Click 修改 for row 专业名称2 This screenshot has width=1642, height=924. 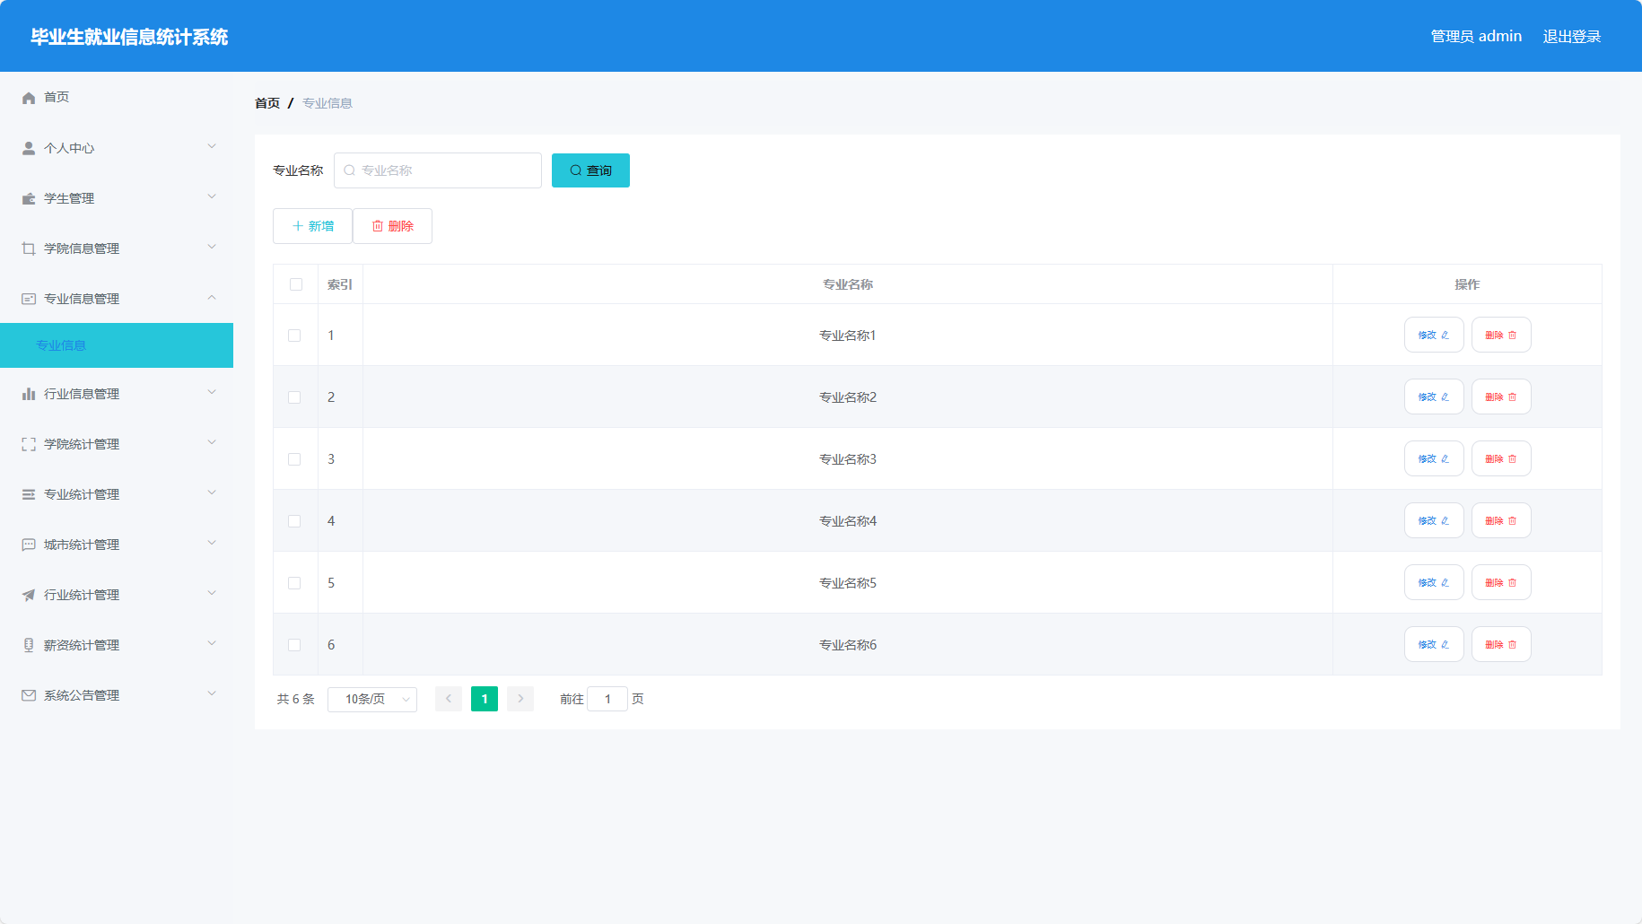pos(1434,397)
